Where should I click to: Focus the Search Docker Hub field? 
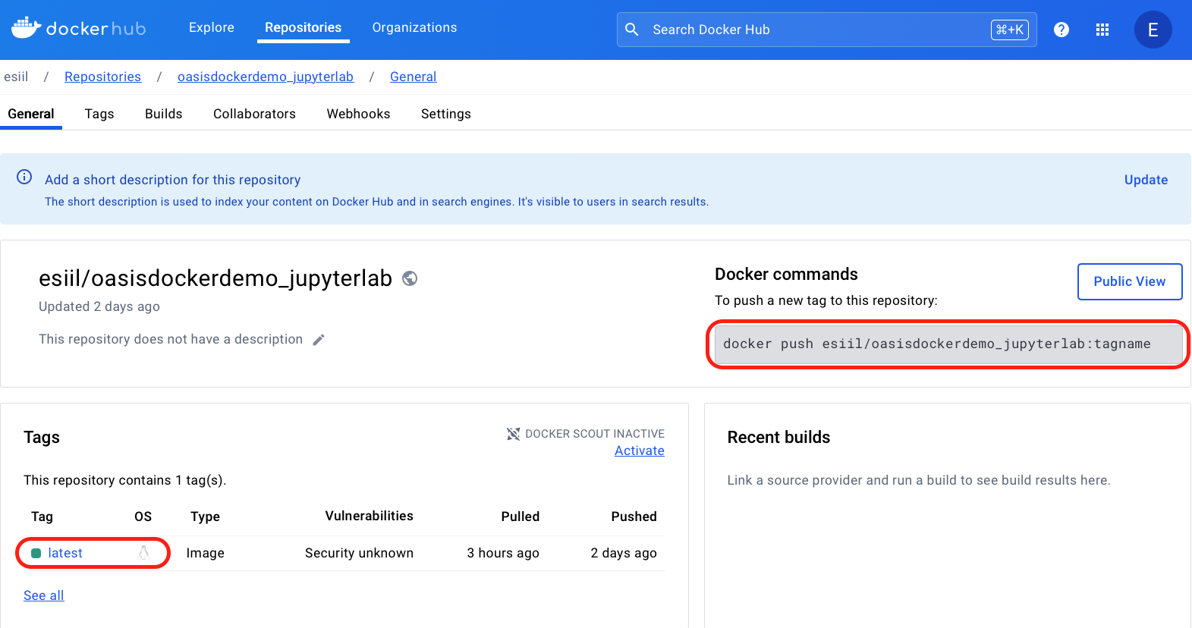click(812, 30)
